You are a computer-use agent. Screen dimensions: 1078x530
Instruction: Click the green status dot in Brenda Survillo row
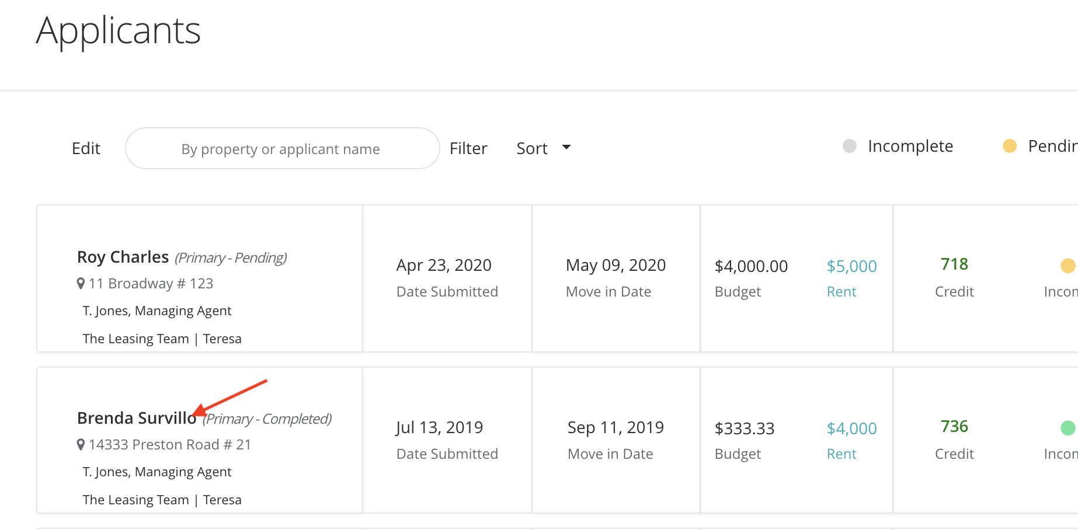coord(1067,428)
